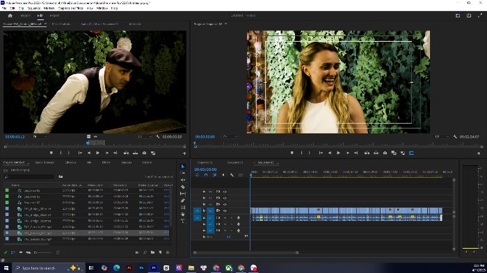Export a frame from the Source monitor
The height and width of the screenshot is (273, 487).
coord(145,153)
